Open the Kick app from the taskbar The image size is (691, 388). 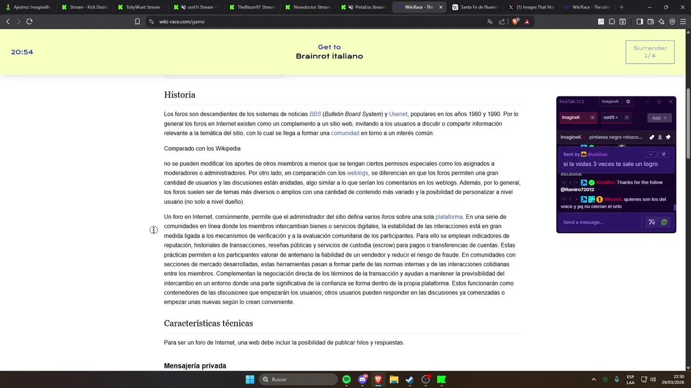click(x=442, y=379)
